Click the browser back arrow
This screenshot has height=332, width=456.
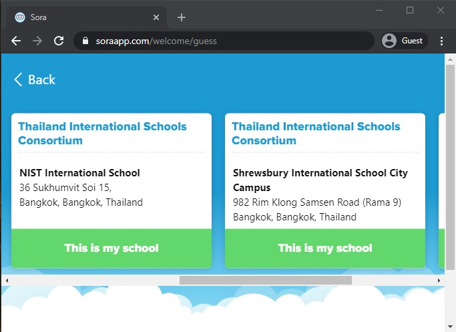16,41
